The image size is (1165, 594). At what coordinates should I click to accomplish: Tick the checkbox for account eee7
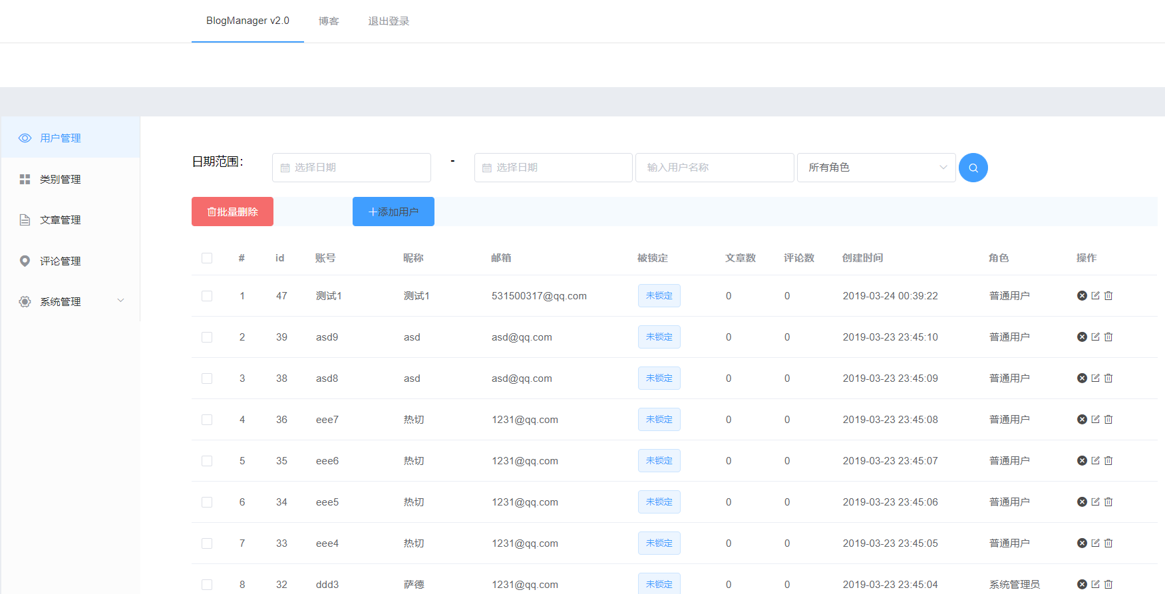(207, 420)
